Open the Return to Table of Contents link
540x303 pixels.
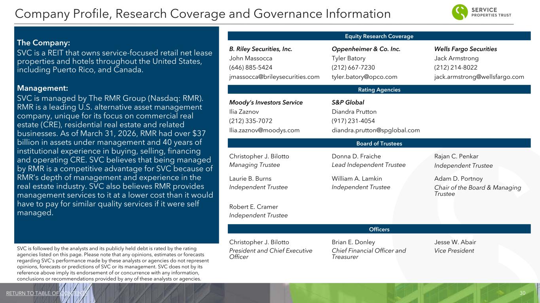[47, 294]
